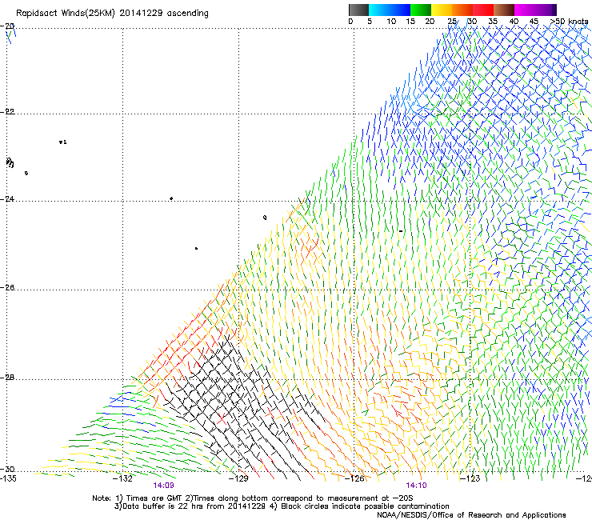Select the magenta 40-45 knots legend swatch

[x=525, y=10]
